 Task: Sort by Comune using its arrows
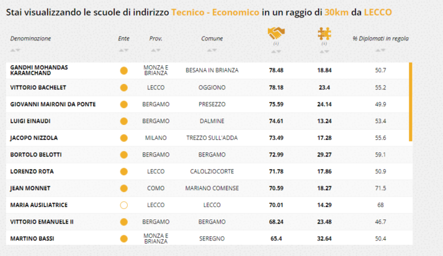coord(212,50)
